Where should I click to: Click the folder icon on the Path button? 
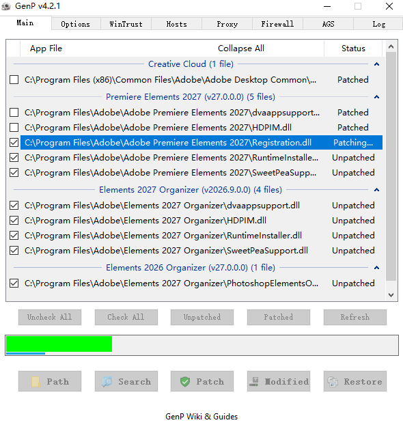coord(36,382)
